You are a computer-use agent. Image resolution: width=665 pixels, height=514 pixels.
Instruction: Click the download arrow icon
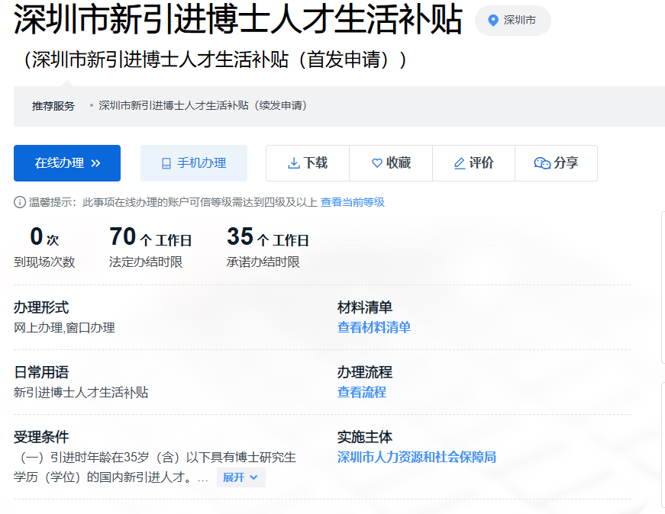[293, 163]
